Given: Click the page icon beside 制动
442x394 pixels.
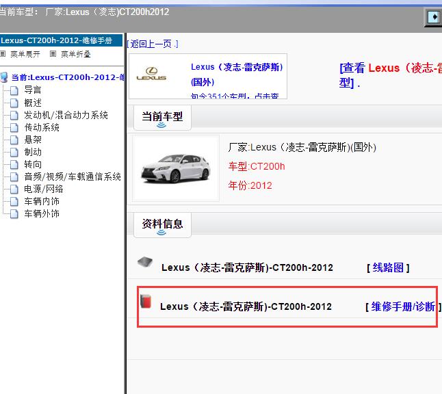Looking at the screenshot, I should pyautogui.click(x=14, y=152).
